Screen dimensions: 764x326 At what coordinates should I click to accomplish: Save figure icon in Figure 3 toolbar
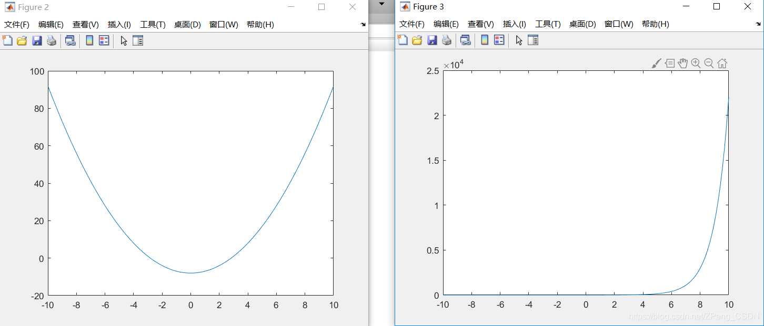point(432,40)
